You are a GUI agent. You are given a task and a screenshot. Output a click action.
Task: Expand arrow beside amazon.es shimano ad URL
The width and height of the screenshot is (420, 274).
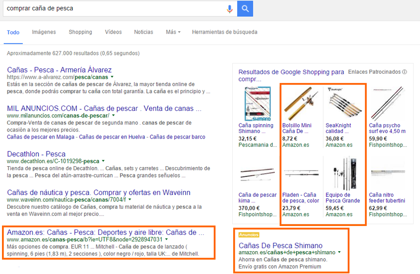tap(339, 252)
